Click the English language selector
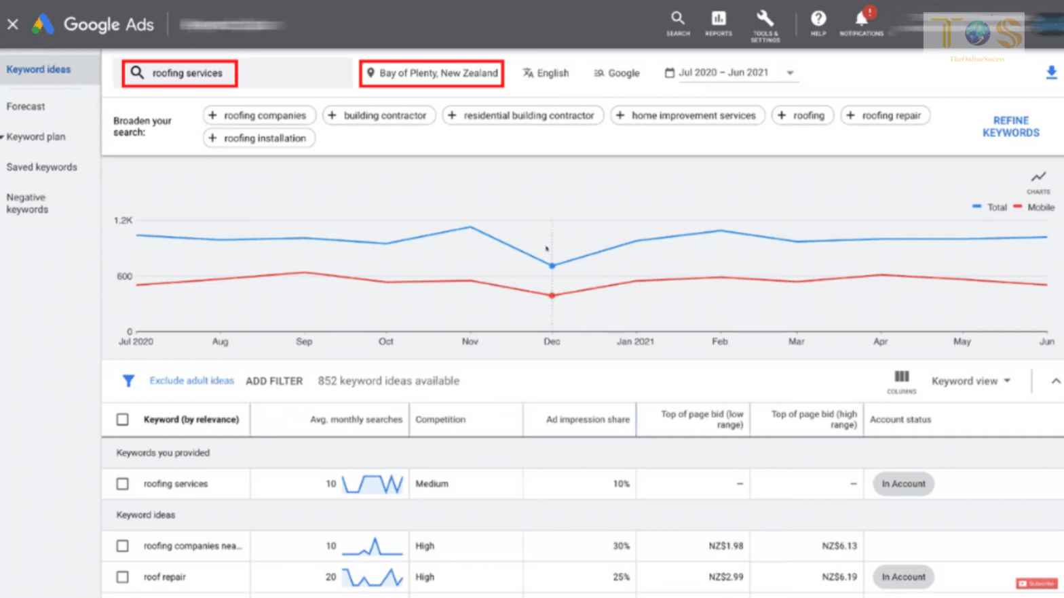This screenshot has width=1064, height=598. (x=546, y=73)
